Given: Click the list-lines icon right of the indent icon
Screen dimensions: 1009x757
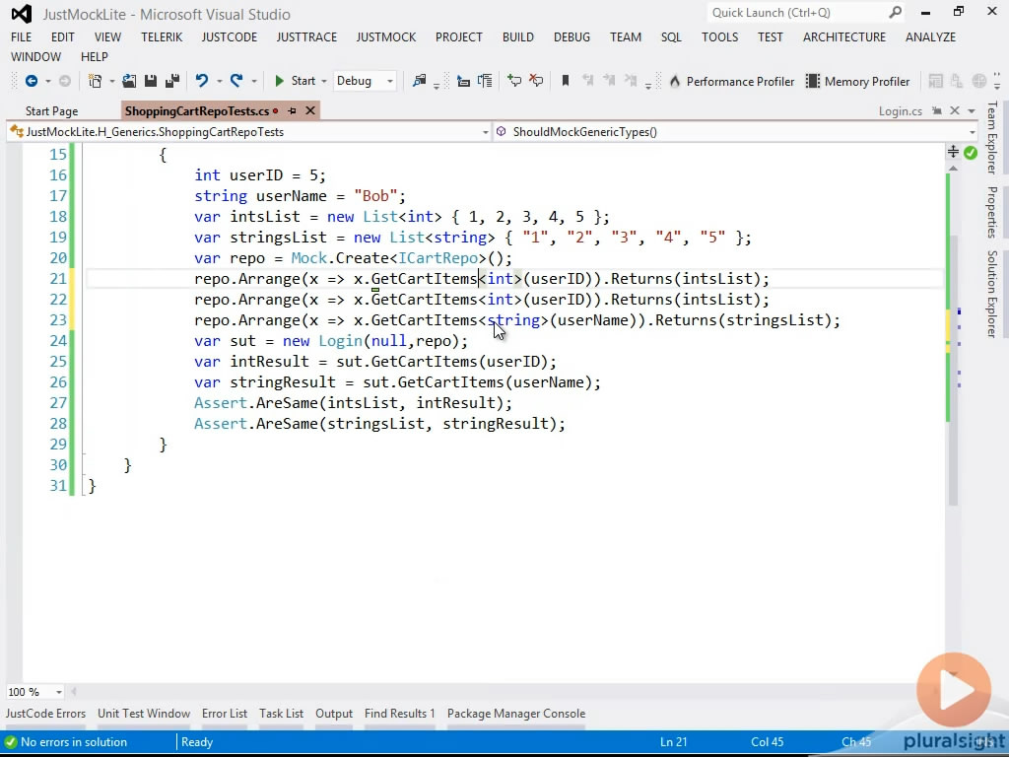Looking at the screenshot, I should (485, 81).
